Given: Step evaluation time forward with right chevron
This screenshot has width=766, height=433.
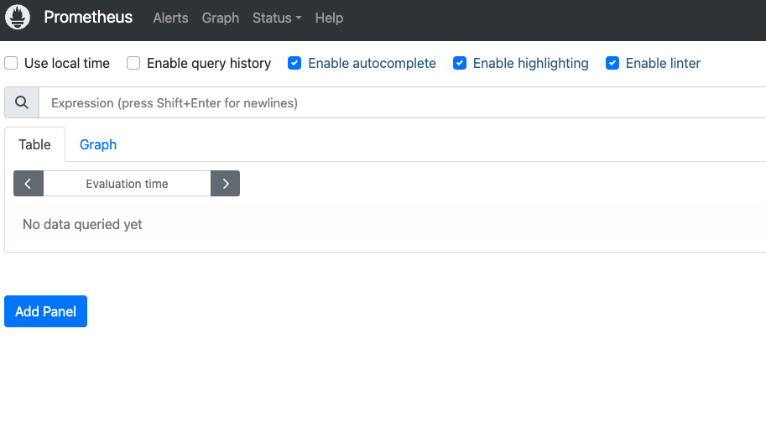Looking at the screenshot, I should click(225, 183).
